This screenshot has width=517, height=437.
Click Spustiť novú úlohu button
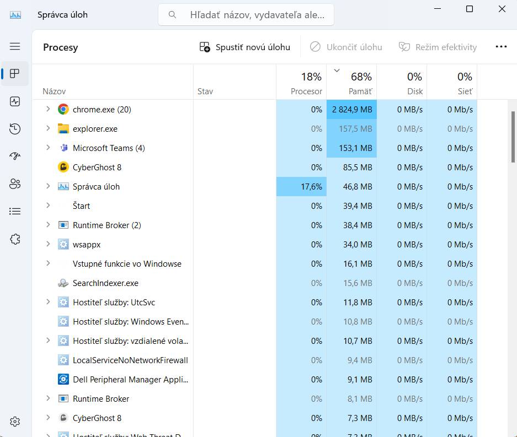click(244, 47)
